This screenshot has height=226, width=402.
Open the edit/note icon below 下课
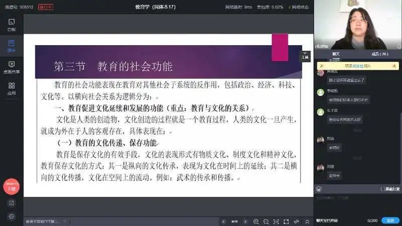11,203
